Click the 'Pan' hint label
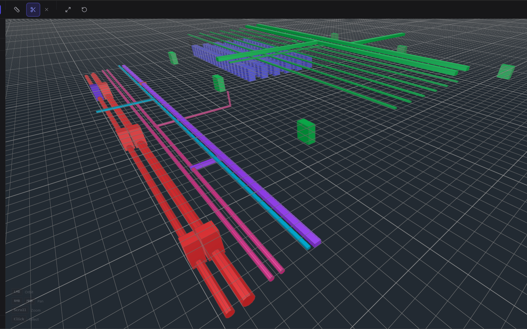527x329 pixels. click(40, 301)
